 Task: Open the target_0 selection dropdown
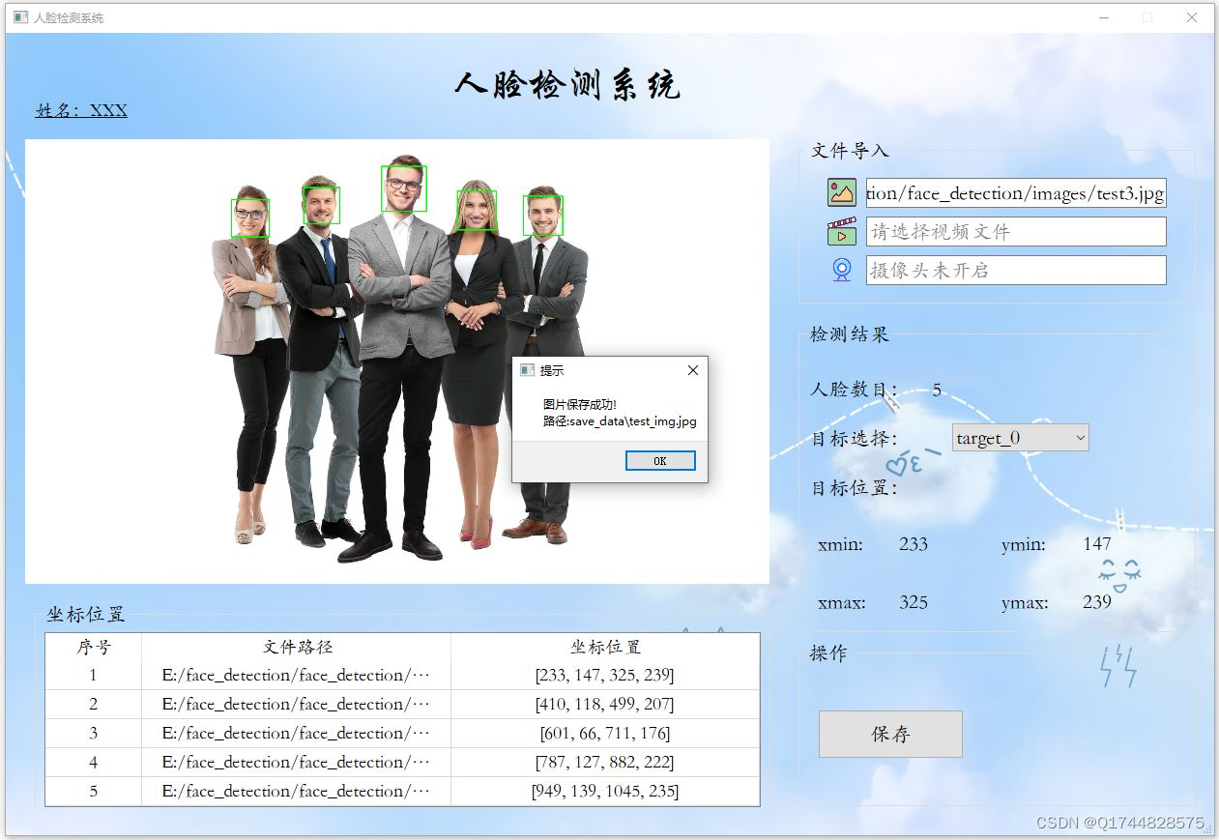click(x=1021, y=438)
